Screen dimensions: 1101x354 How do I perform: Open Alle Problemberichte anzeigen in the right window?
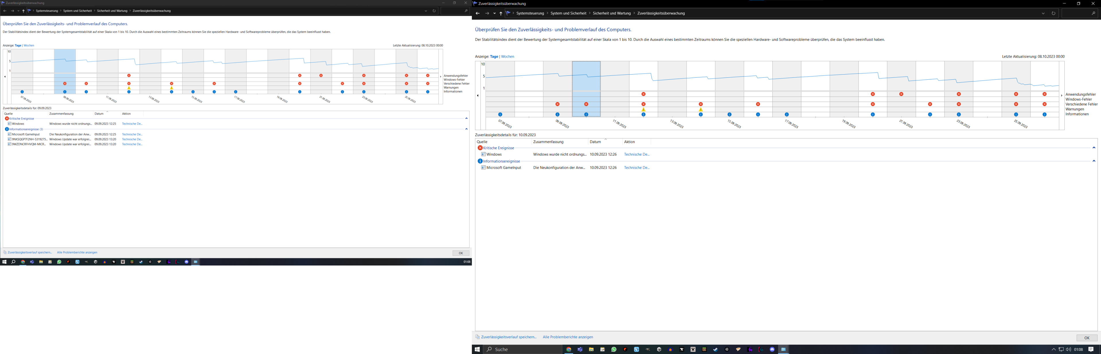(x=568, y=337)
